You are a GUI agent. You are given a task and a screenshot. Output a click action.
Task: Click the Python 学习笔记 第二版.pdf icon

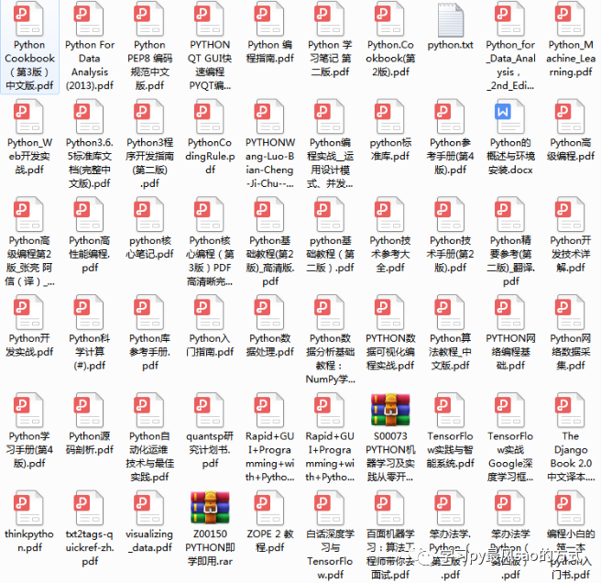click(x=330, y=18)
